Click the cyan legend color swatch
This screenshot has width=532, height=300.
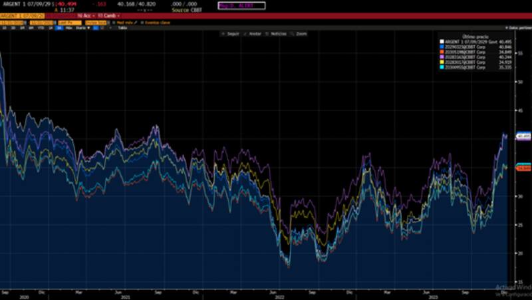(441, 67)
